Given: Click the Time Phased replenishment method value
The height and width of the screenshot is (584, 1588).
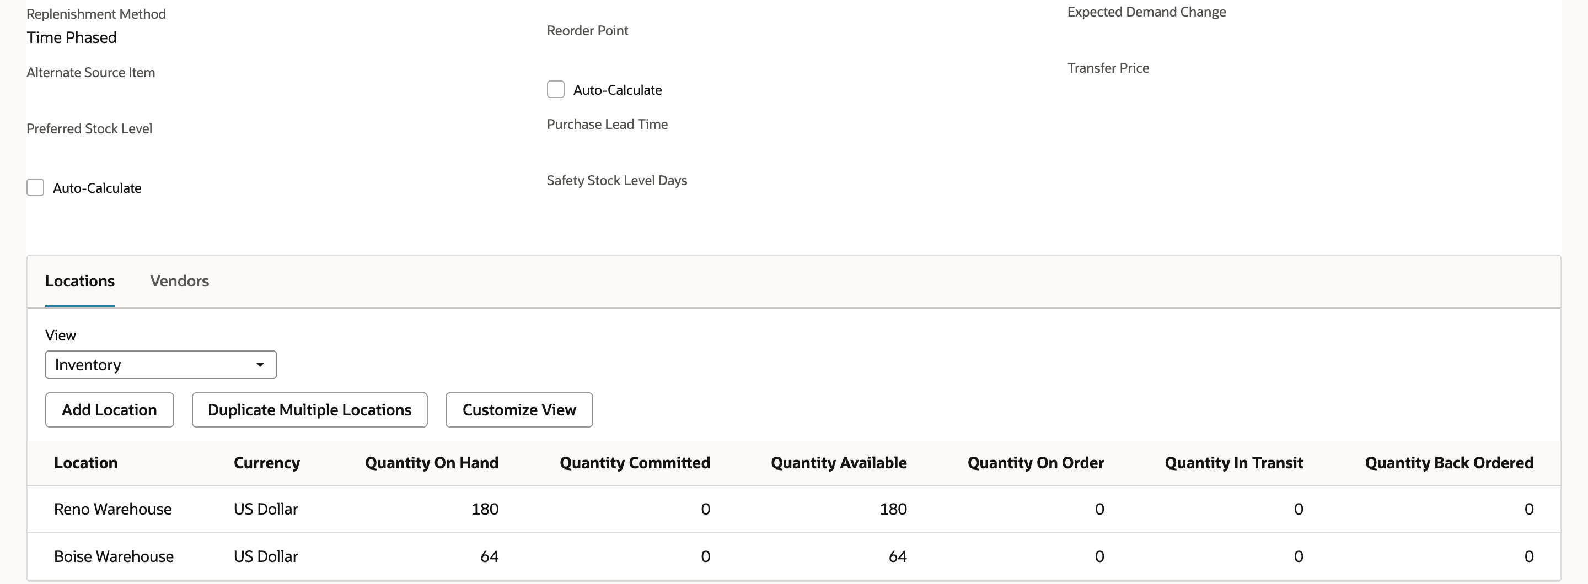Looking at the screenshot, I should pos(72,37).
